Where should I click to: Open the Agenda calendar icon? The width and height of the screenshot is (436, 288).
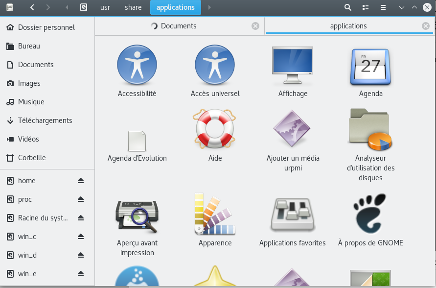370,67
